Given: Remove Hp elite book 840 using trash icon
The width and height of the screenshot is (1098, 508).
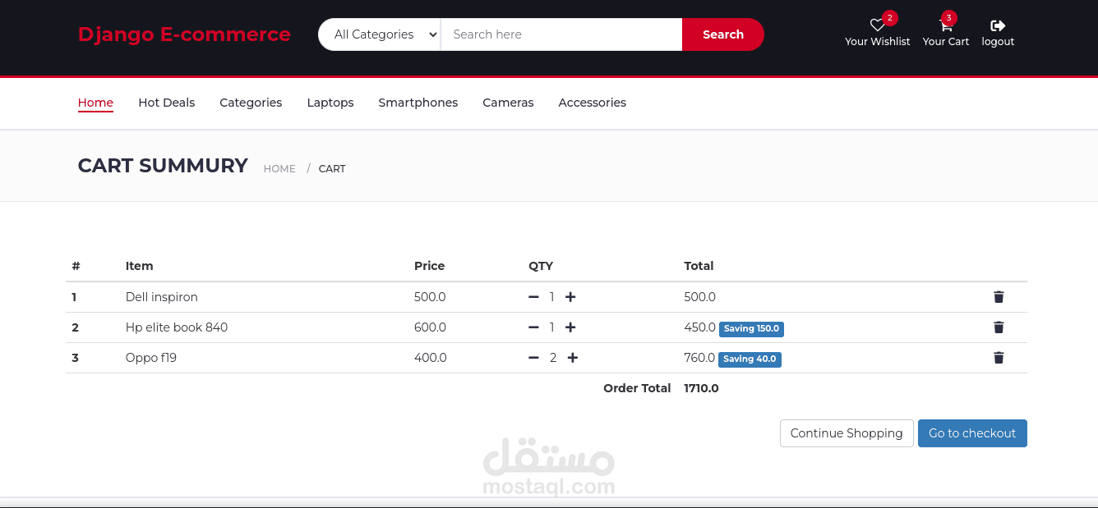Looking at the screenshot, I should [x=999, y=327].
